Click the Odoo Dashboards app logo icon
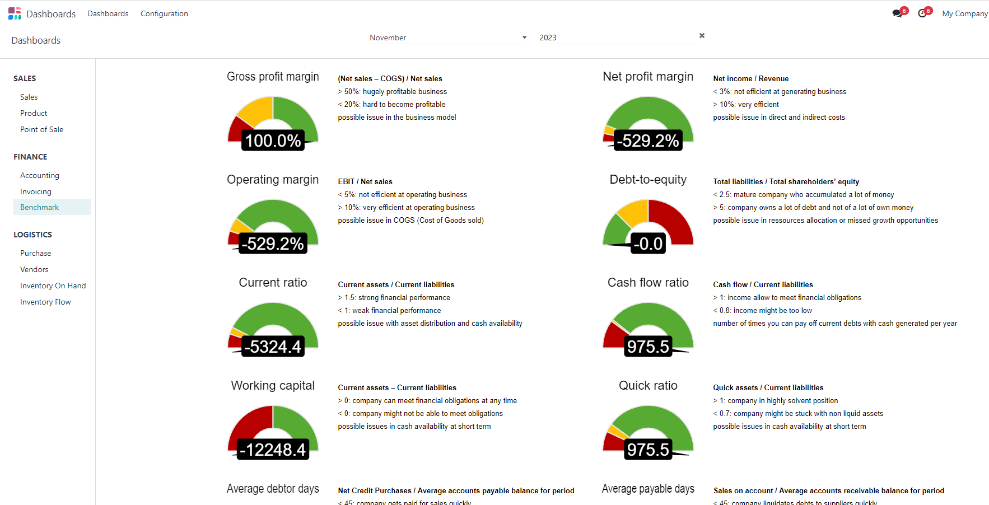989x505 pixels. click(15, 13)
